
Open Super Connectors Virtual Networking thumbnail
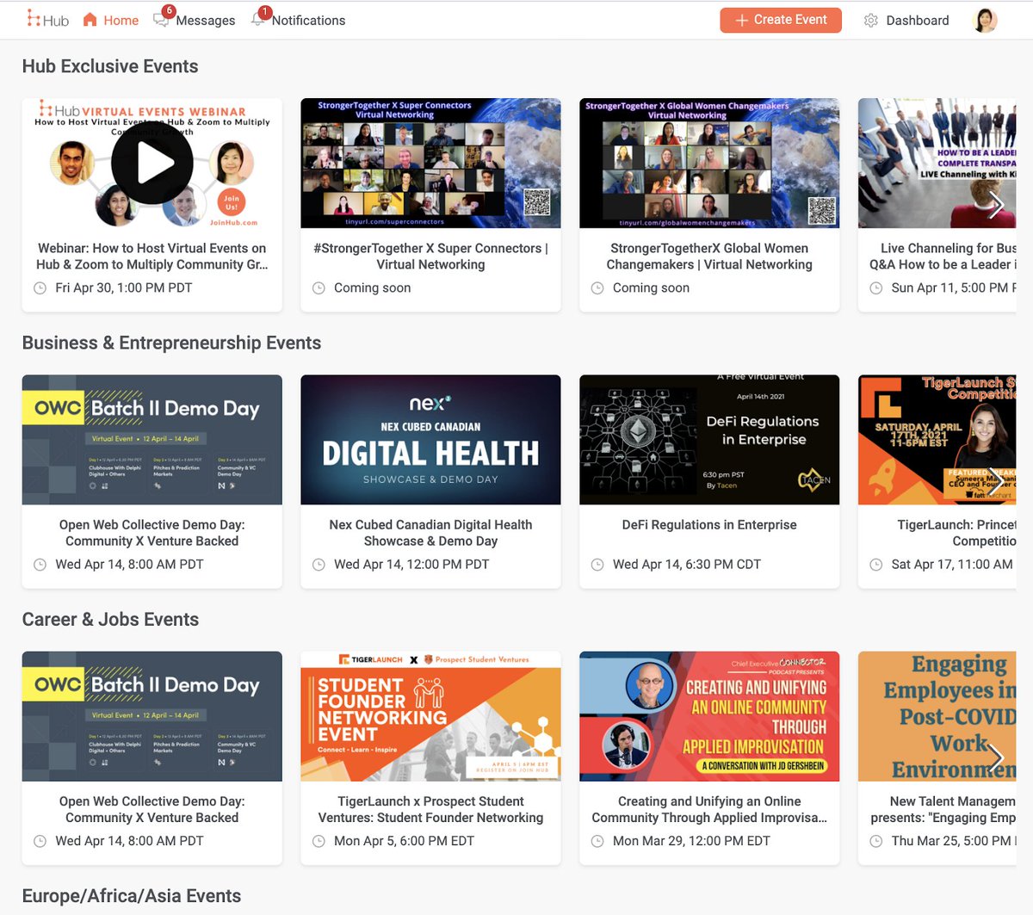click(430, 163)
